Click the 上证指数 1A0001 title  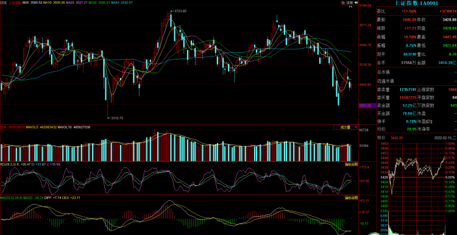pos(416,3)
